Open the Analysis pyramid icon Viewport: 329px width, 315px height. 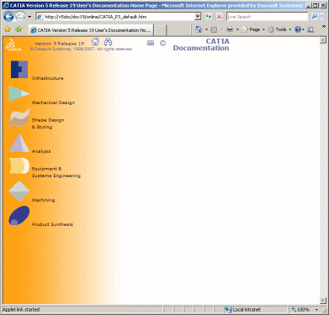click(19, 143)
